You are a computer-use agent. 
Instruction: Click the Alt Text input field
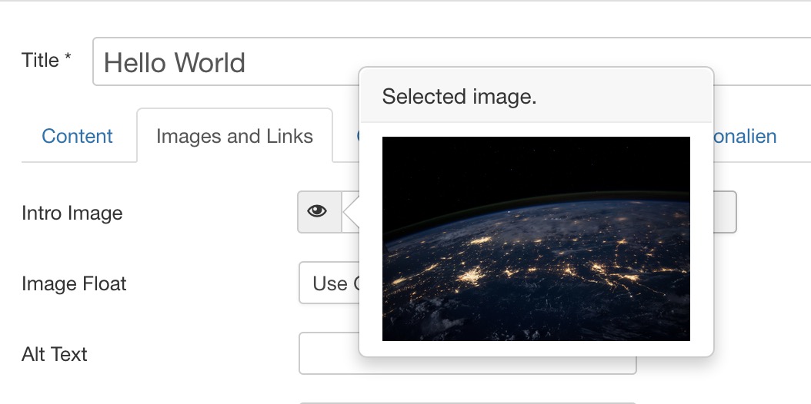coord(468,353)
